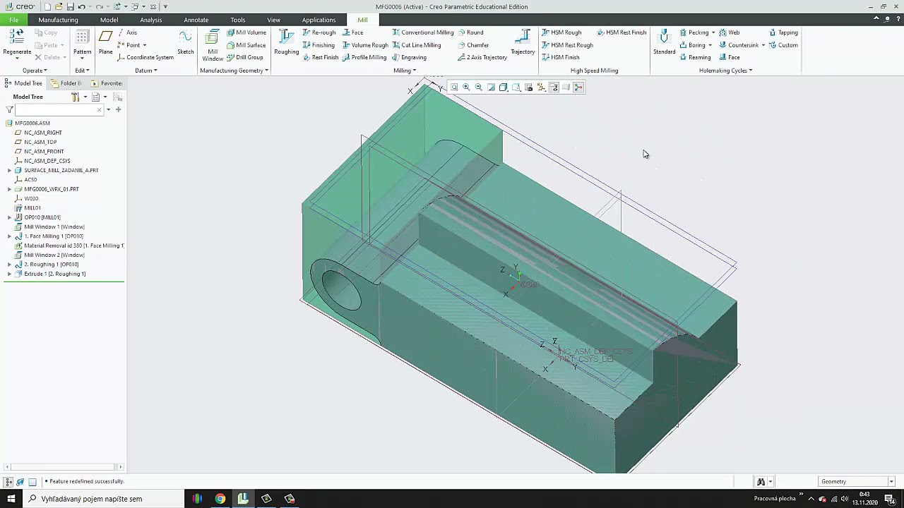Click the Mill Surface button
Screen dimensions: 904x508
246,45
